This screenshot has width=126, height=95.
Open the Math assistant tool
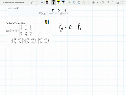(93, 2)
